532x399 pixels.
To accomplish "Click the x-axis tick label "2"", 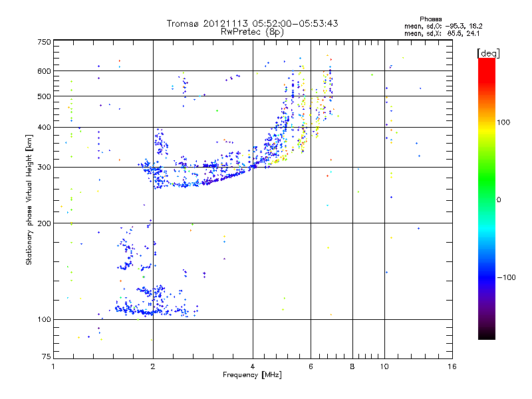I will click(x=153, y=366).
